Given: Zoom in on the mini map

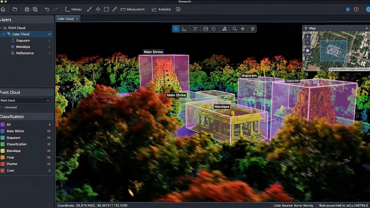Looking at the screenshot, I should point(307,37).
